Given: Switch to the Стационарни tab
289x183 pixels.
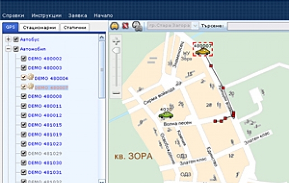Looking at the screenshot, I should 39,27.
